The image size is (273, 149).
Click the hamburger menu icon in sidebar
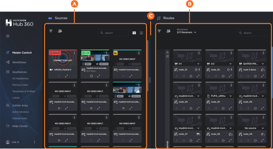[8, 36]
